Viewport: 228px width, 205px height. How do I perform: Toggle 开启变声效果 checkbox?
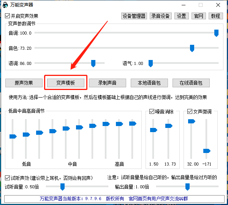pyautogui.click(x=8, y=16)
